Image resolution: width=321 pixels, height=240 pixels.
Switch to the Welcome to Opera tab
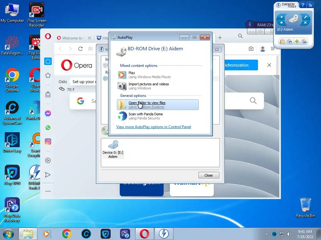coord(72,38)
